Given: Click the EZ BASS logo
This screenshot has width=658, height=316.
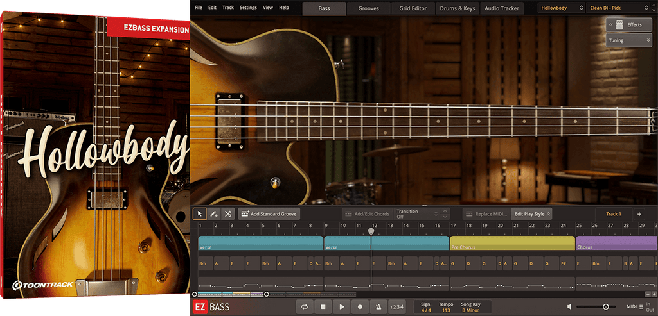Looking at the screenshot, I should (x=211, y=307).
